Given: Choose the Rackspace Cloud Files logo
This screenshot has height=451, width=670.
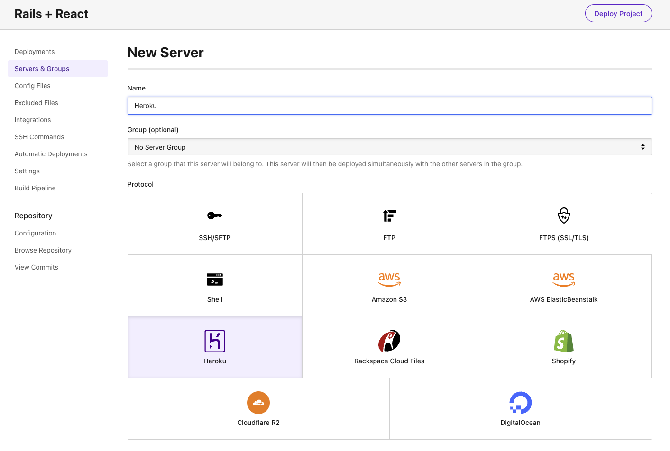Looking at the screenshot, I should (x=389, y=341).
